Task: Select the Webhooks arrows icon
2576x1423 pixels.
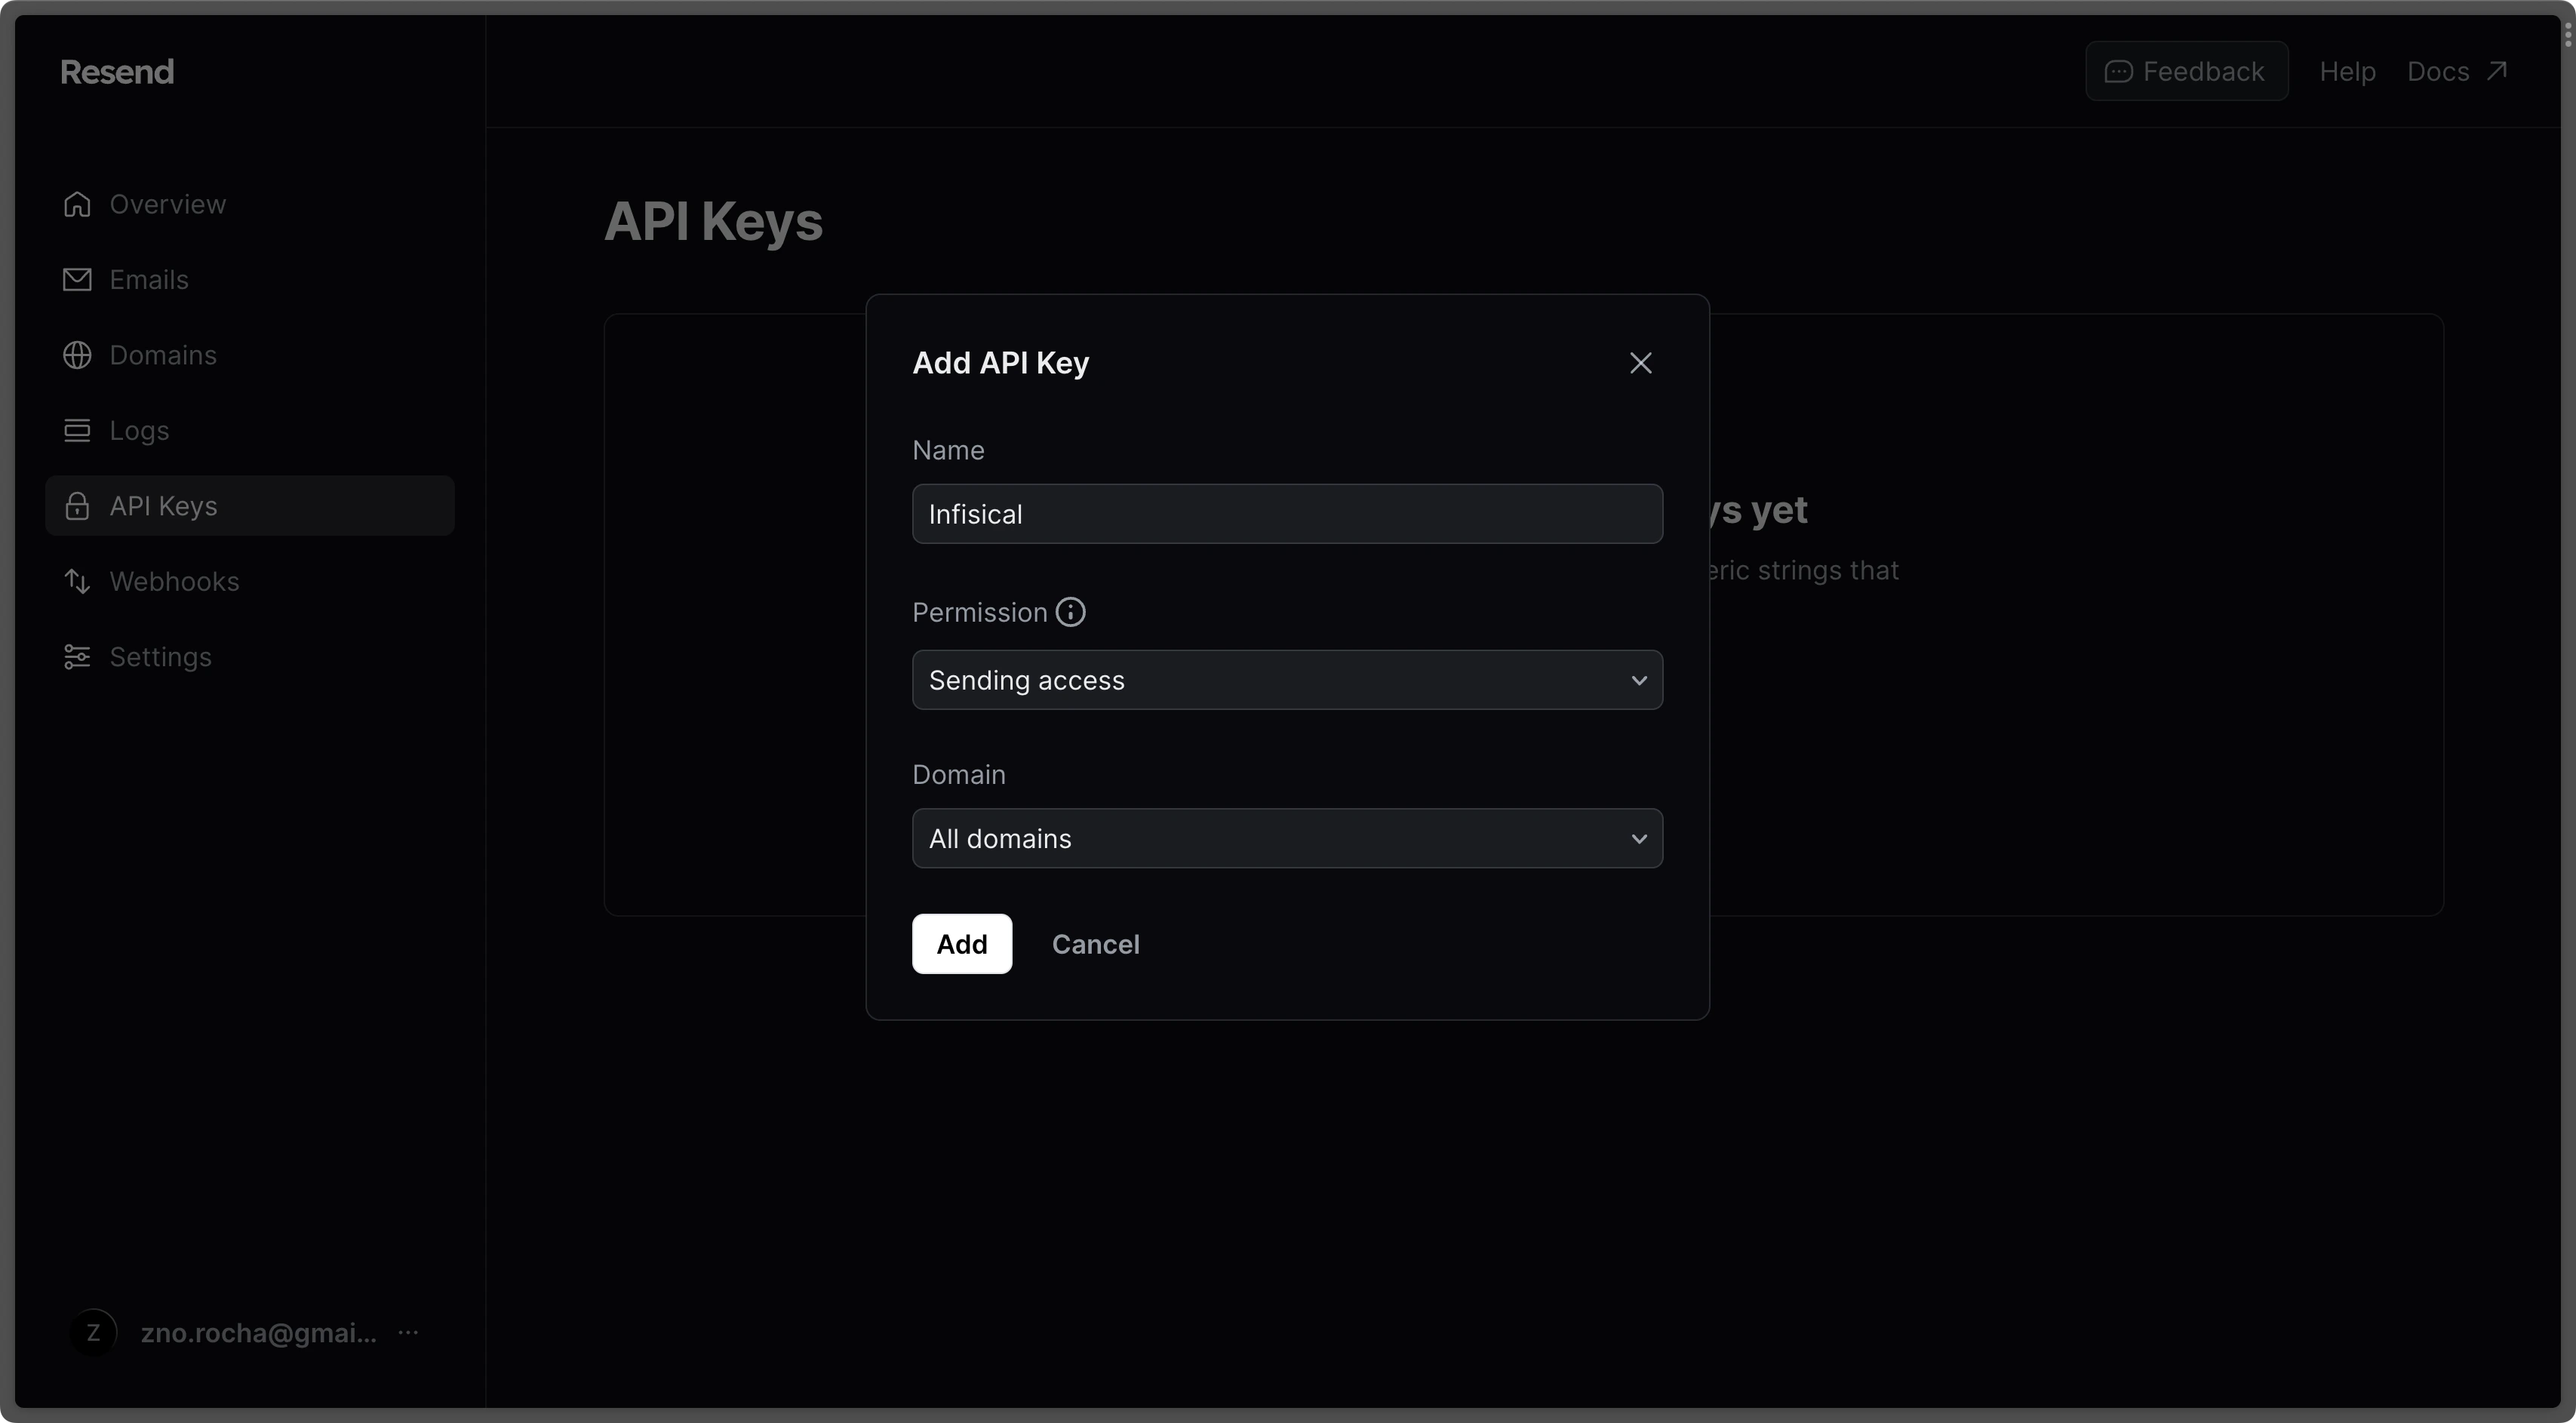Action: tap(77, 581)
